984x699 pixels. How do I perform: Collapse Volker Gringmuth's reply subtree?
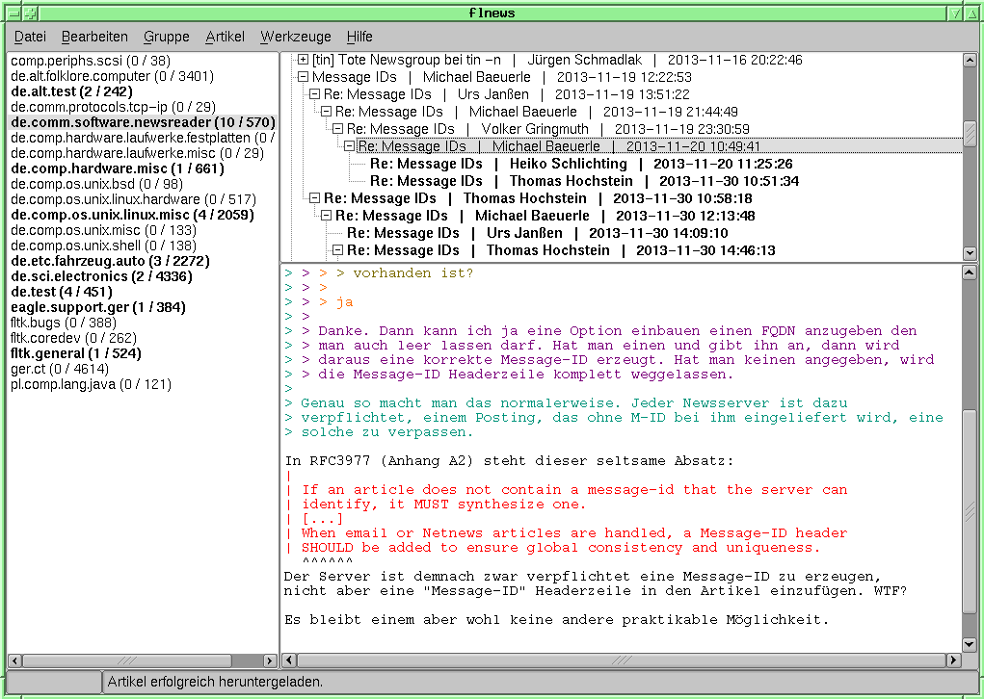point(338,129)
